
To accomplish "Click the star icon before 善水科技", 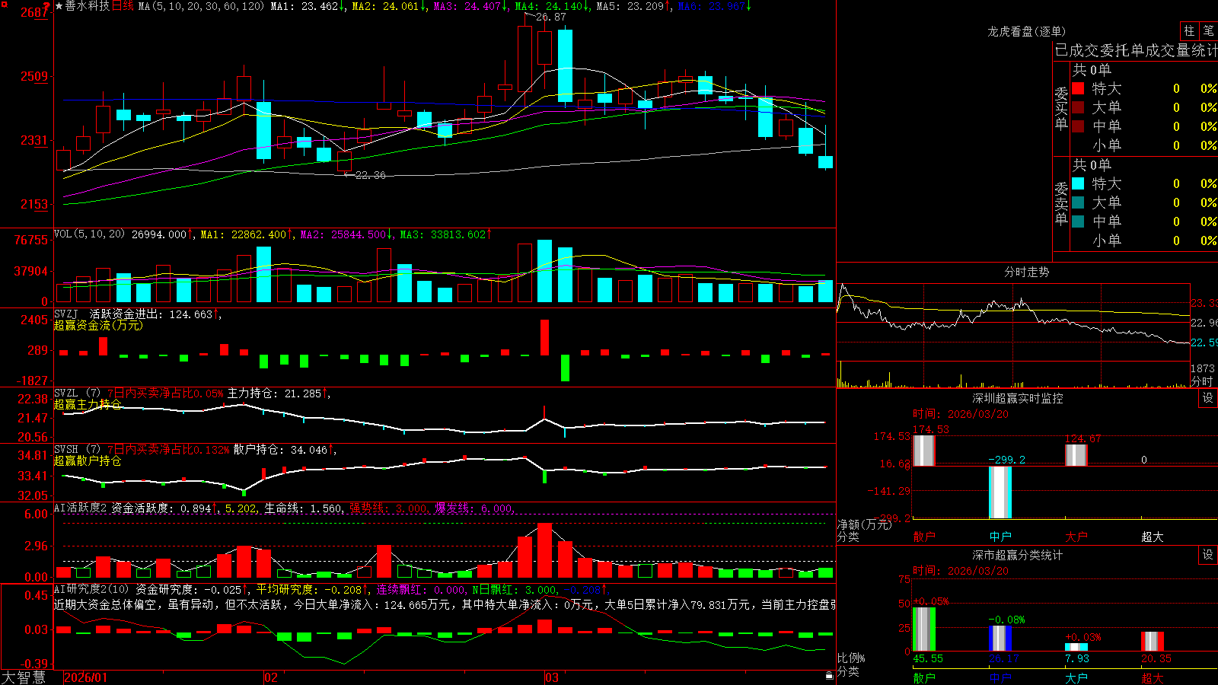I will click(59, 6).
